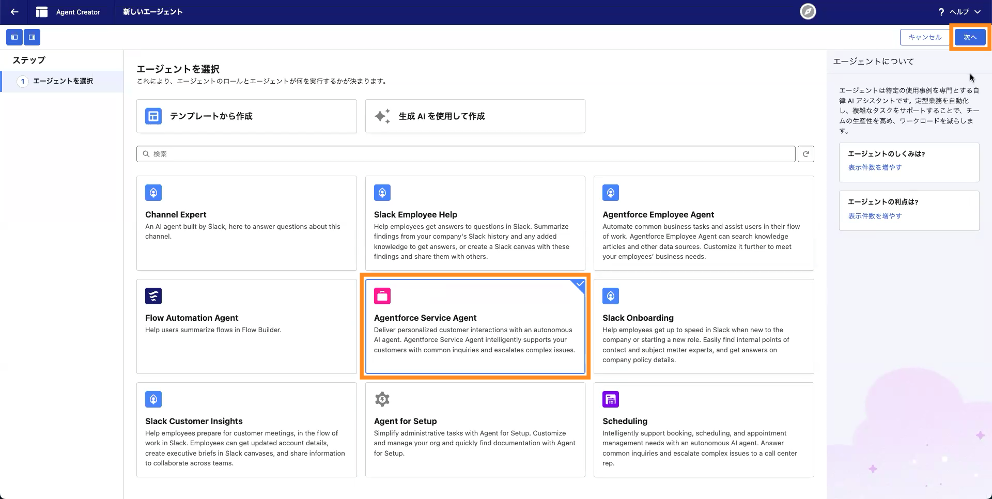Click Channel Expert description text
992x499 pixels.
(243, 231)
